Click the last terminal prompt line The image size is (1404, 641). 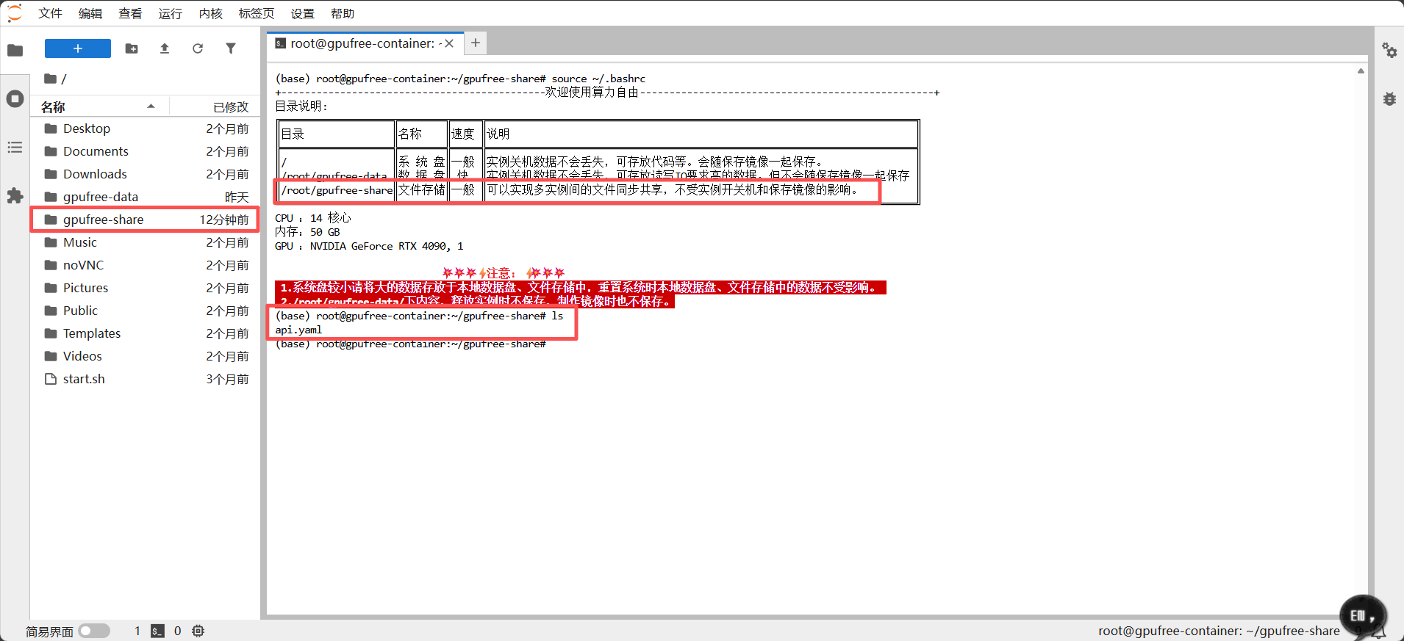click(410, 344)
